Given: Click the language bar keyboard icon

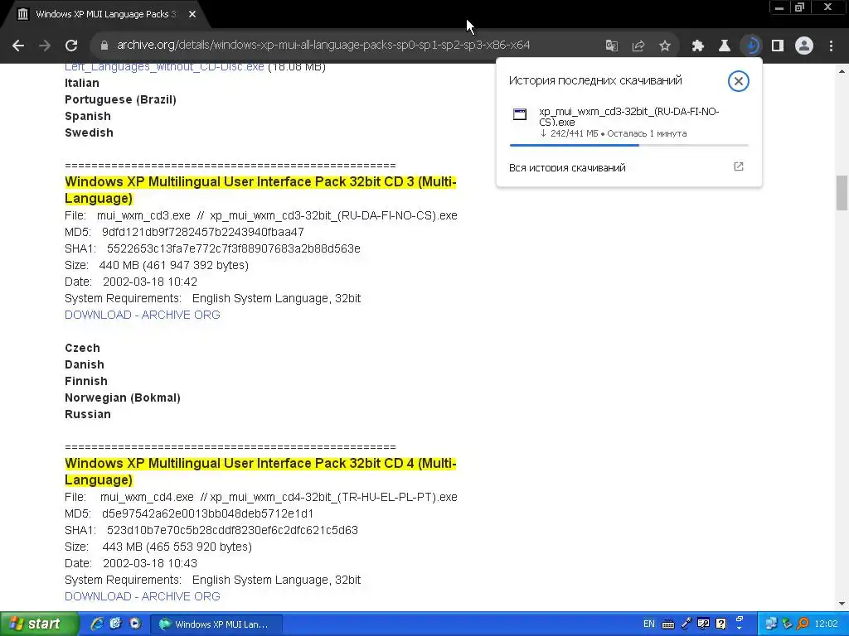Looking at the screenshot, I should pyautogui.click(x=668, y=624).
